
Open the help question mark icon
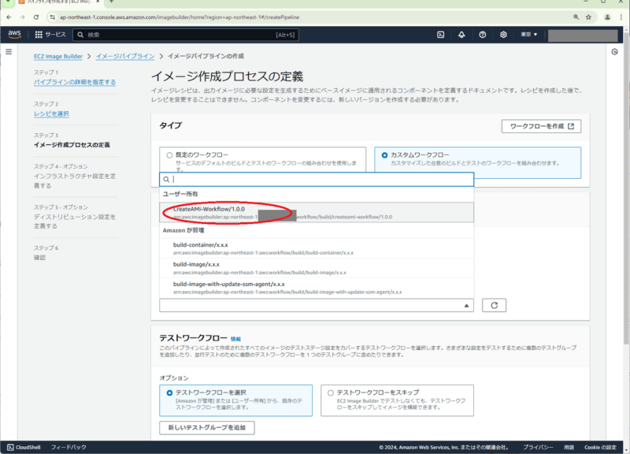point(482,34)
